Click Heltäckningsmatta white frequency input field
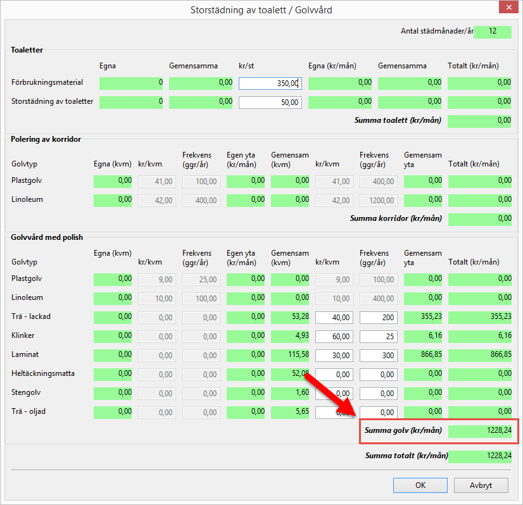The width and height of the screenshot is (523, 505). click(379, 374)
